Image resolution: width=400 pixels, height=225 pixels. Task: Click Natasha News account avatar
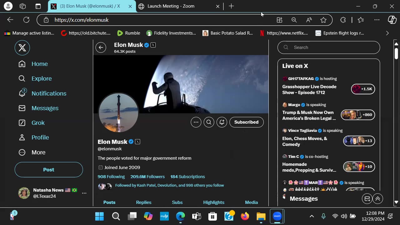24,193
